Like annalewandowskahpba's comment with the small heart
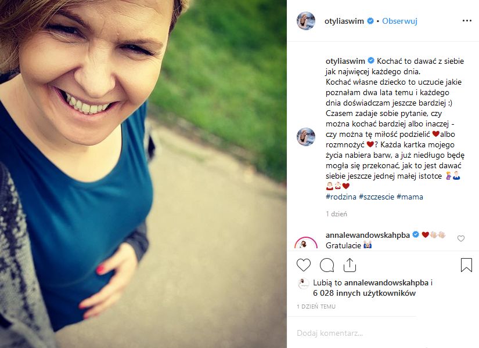The image size is (479, 348). click(460, 238)
